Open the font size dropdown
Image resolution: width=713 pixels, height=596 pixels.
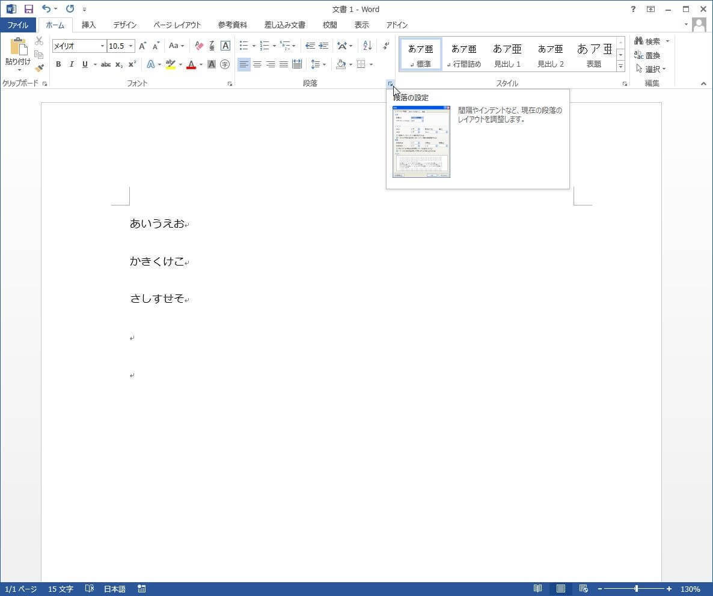tap(131, 46)
